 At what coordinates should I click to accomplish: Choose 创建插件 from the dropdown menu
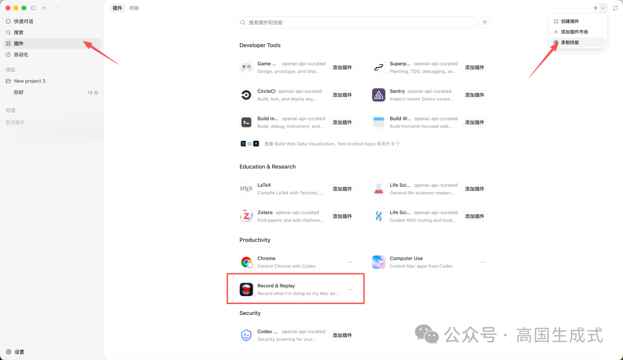[x=579, y=21]
